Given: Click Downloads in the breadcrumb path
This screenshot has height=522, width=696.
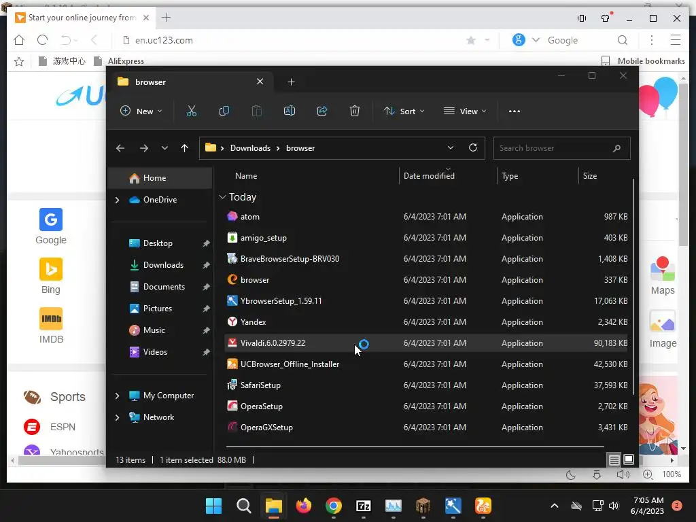Looking at the screenshot, I should [x=250, y=147].
